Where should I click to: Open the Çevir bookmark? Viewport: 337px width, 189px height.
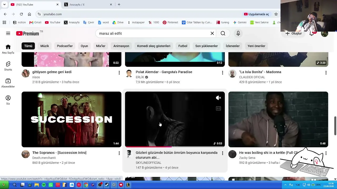point(88,22)
